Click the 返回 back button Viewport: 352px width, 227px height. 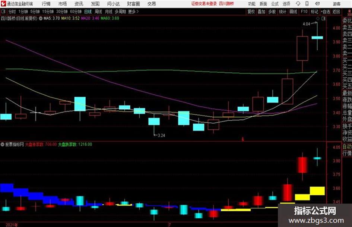336,12
